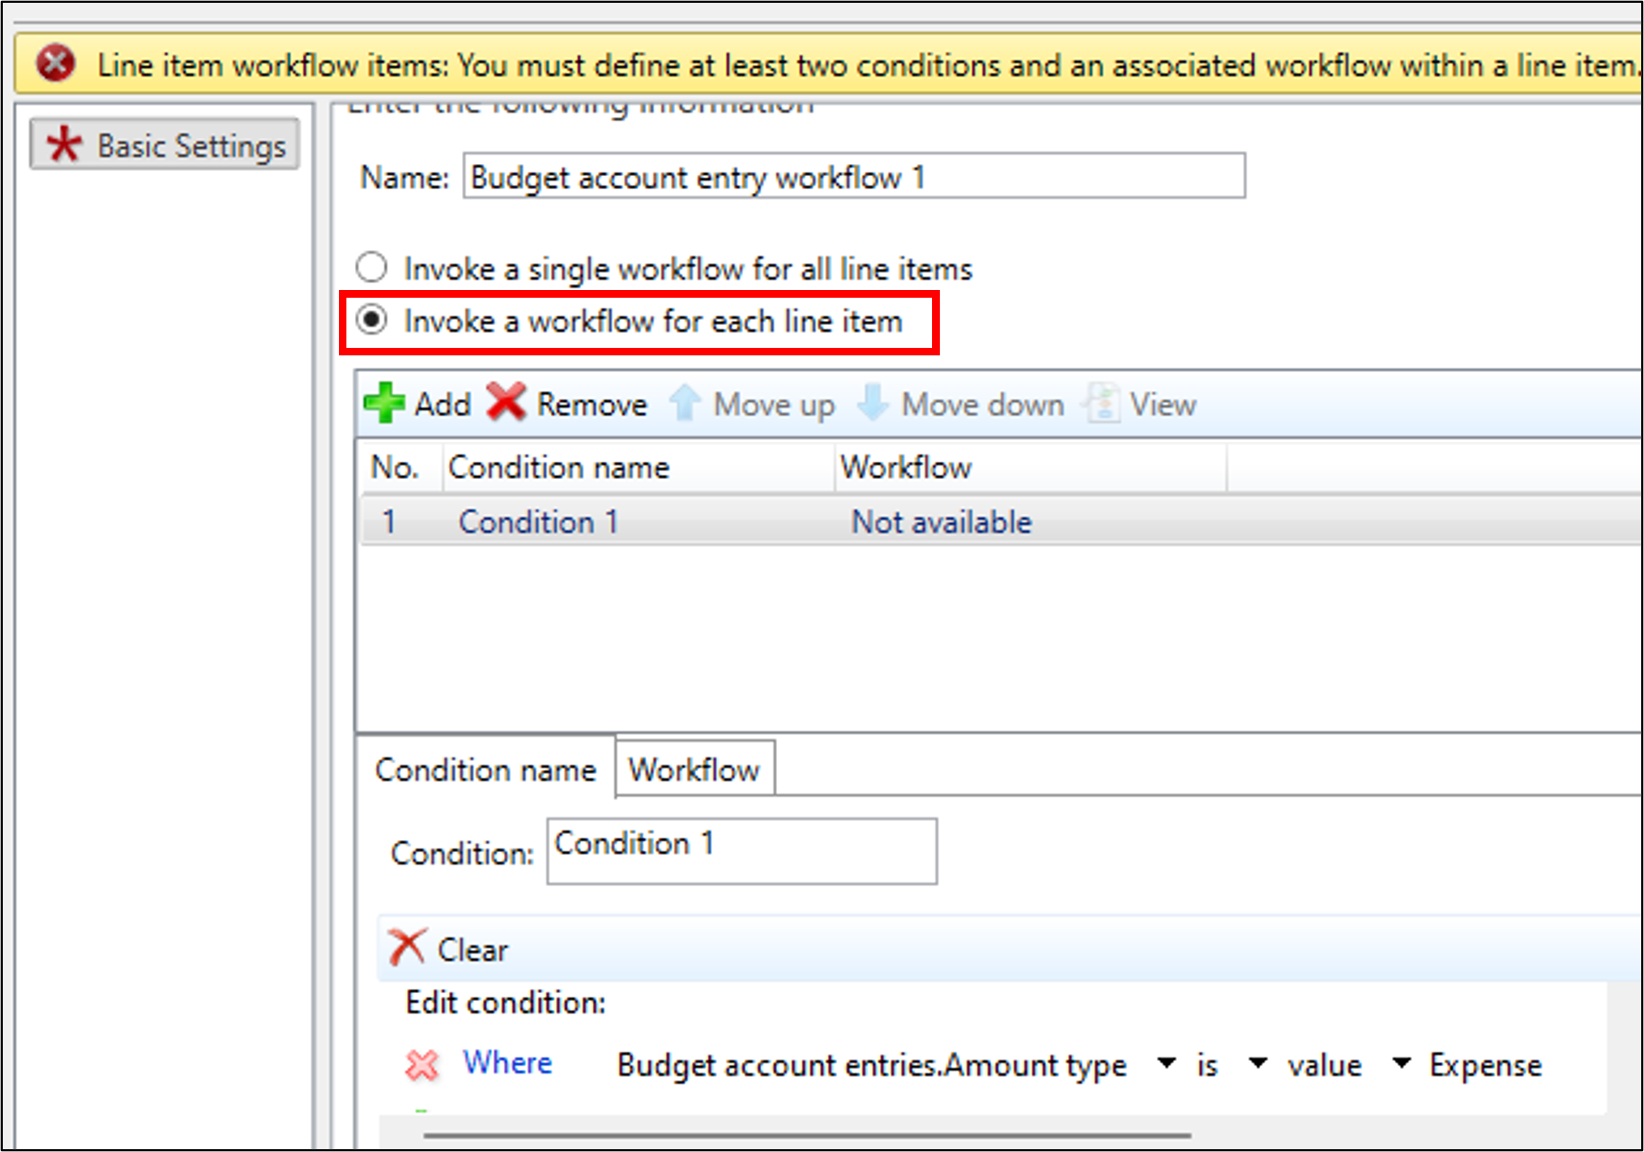Click the error icon in the warning banner

56,64
